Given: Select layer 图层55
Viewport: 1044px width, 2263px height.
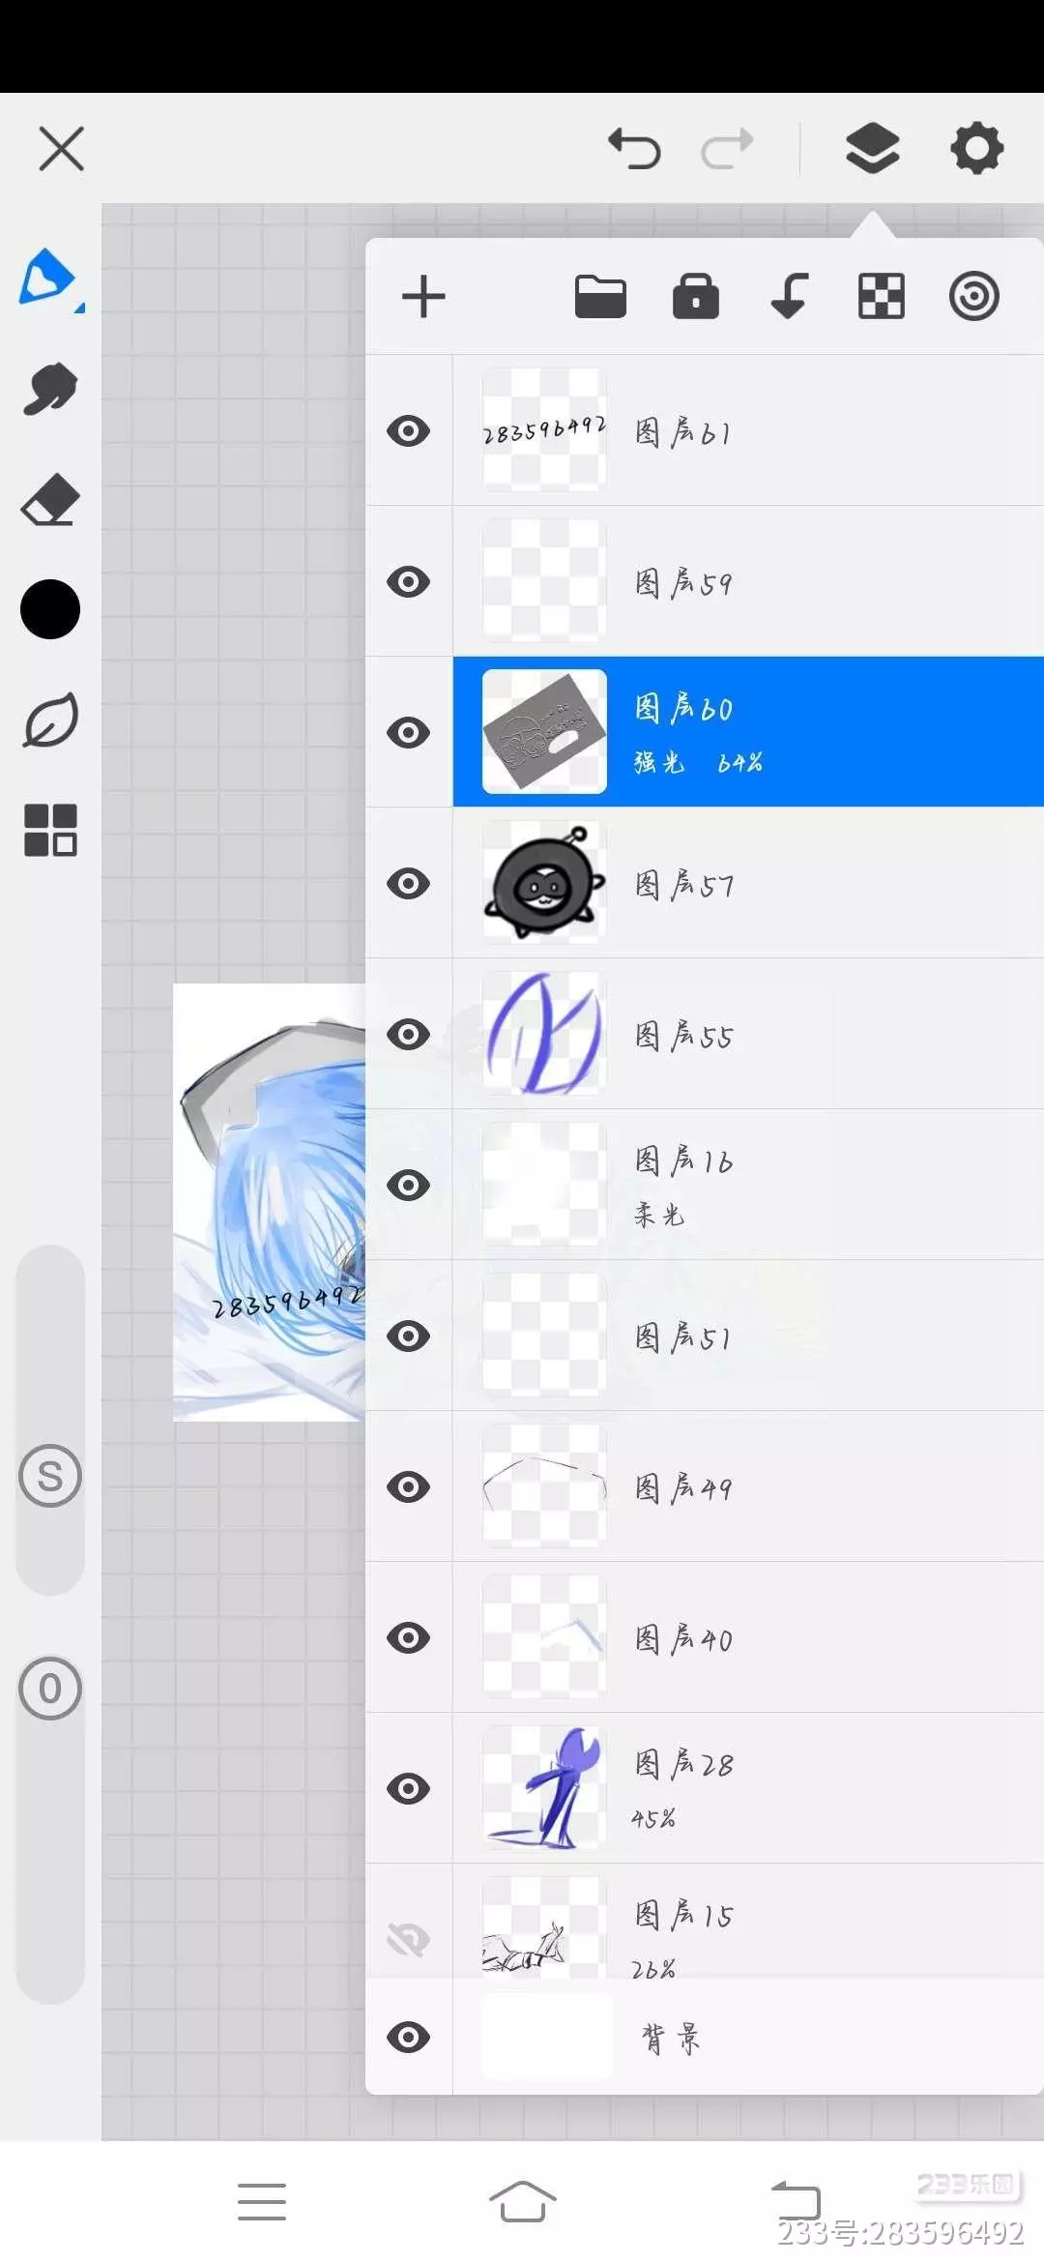Looking at the screenshot, I should pos(748,1034).
